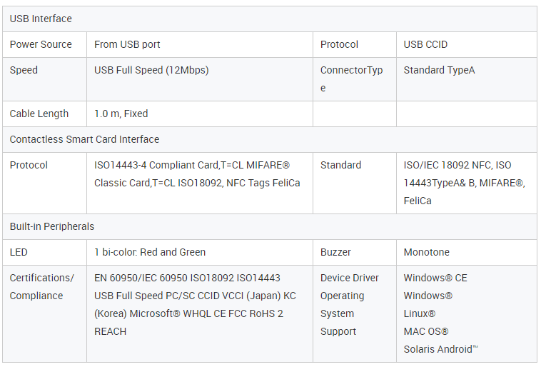Select the Certifications/Compliance label cell
Image resolution: width=541 pixels, height=367 pixels.
pos(44,313)
